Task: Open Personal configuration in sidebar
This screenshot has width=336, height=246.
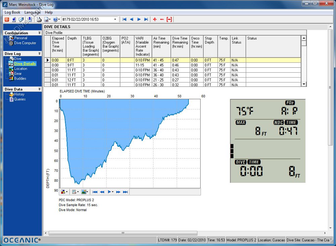Action: click(x=20, y=38)
